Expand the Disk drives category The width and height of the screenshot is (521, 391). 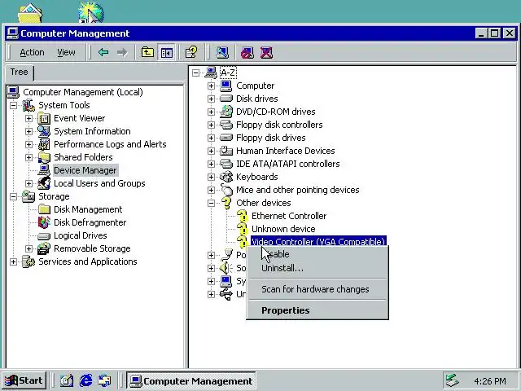pyautogui.click(x=211, y=99)
